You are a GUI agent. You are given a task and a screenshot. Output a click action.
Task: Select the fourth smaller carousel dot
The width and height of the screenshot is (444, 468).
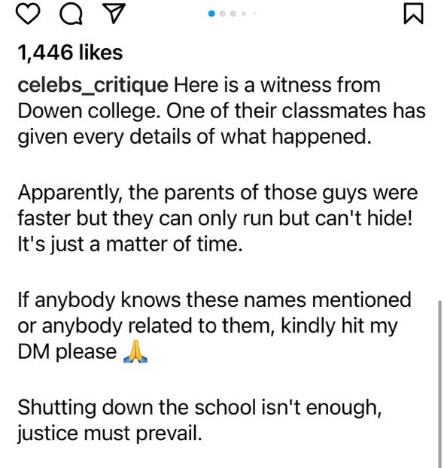[244, 14]
